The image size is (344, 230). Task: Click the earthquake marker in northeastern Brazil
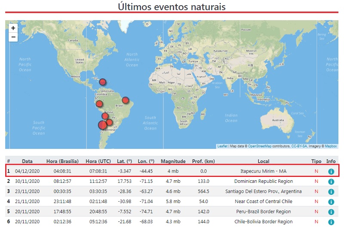(125, 100)
